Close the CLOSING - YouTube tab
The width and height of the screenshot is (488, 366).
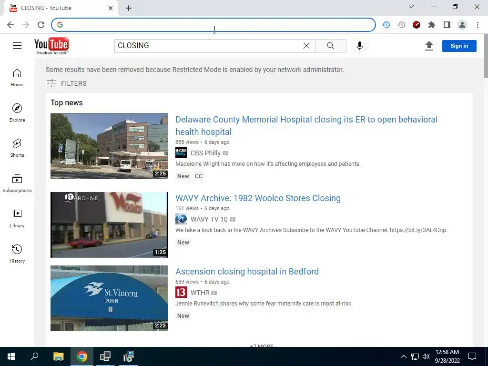coord(111,8)
